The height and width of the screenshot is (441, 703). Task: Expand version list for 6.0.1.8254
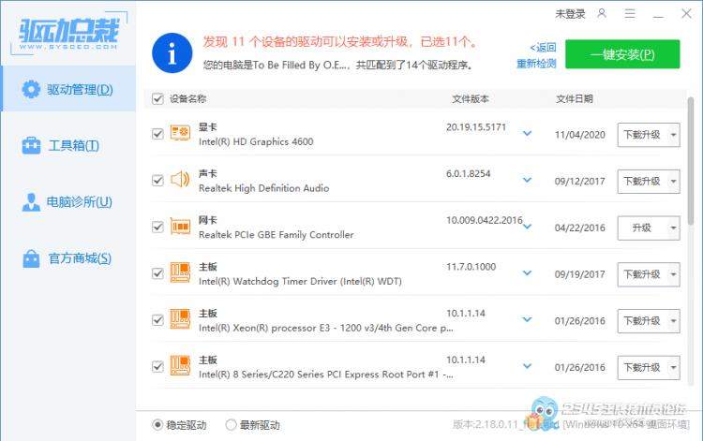pyautogui.click(x=527, y=180)
